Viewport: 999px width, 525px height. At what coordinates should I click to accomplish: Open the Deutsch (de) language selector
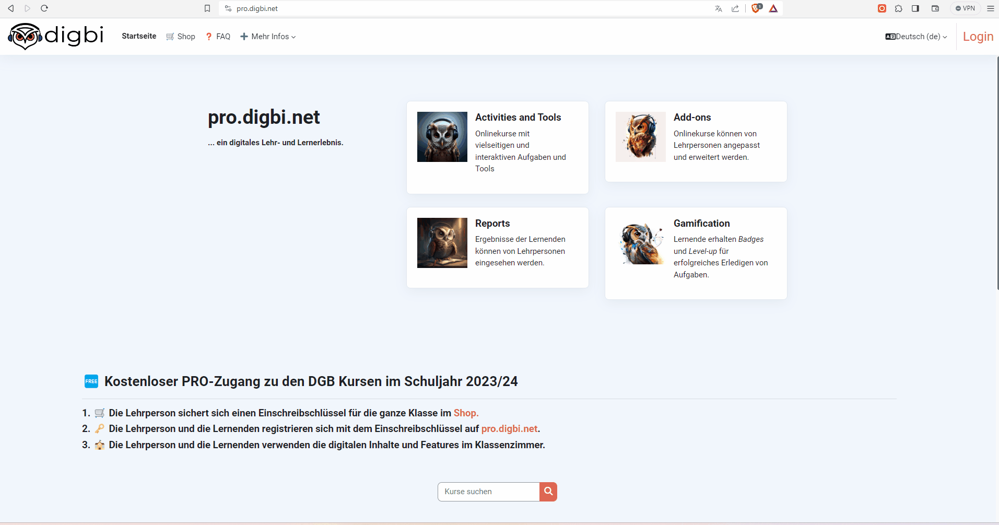(915, 36)
